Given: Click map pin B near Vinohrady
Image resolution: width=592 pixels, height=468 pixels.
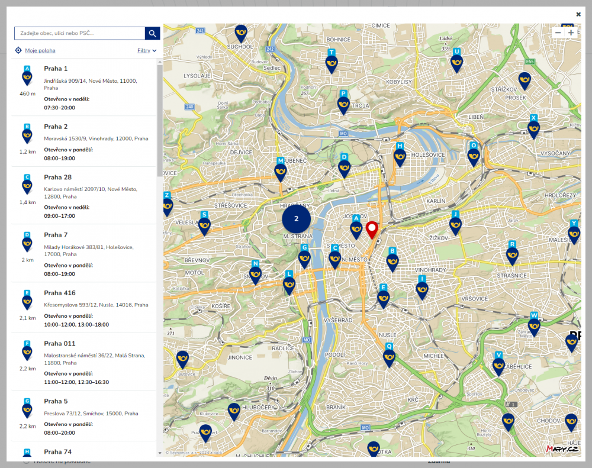Looking at the screenshot, I should pyautogui.click(x=392, y=260).
